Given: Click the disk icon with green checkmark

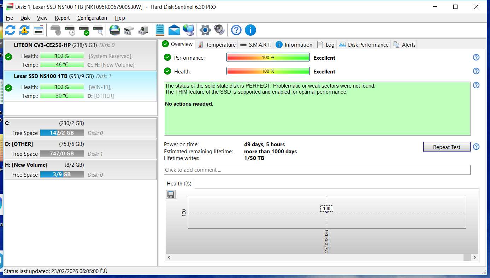Looking at the screenshot, I should pos(84,30).
